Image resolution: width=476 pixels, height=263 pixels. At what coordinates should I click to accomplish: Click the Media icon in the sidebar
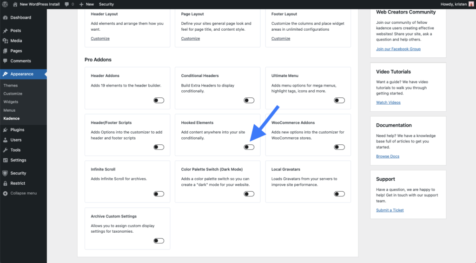point(5,41)
